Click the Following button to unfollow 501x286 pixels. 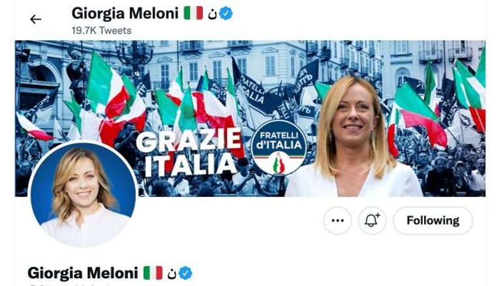433,220
